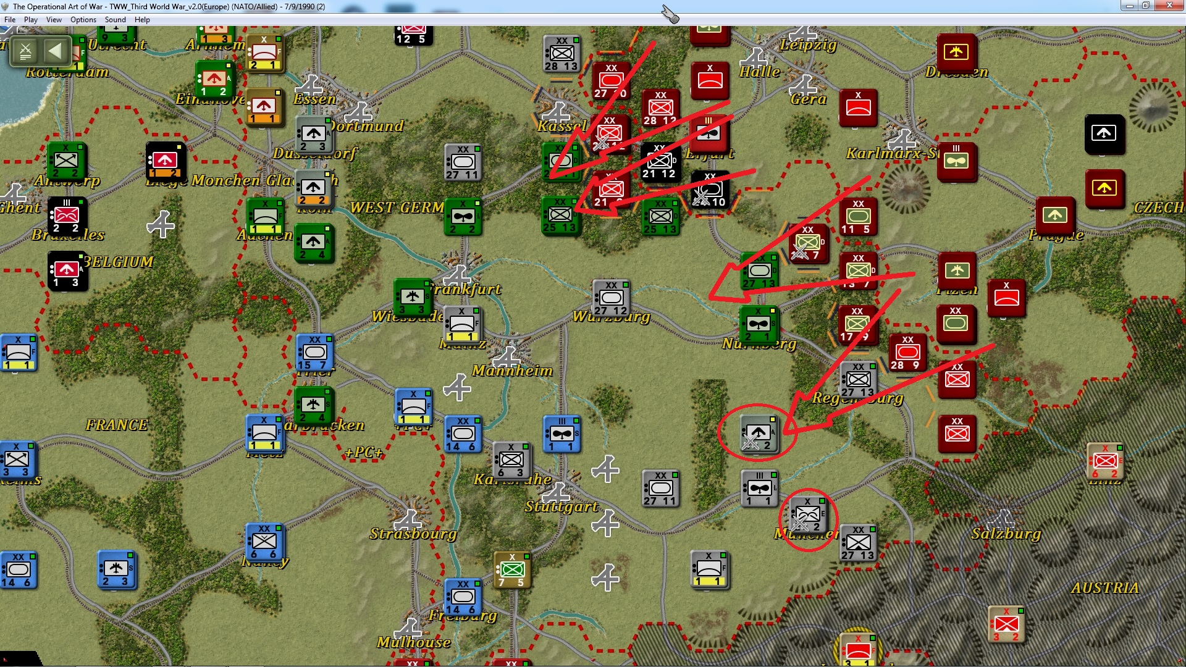Viewport: 1186px width, 667px height.
Task: Select the black 2-2 regiment at Bruxelles
Action: pos(67,216)
